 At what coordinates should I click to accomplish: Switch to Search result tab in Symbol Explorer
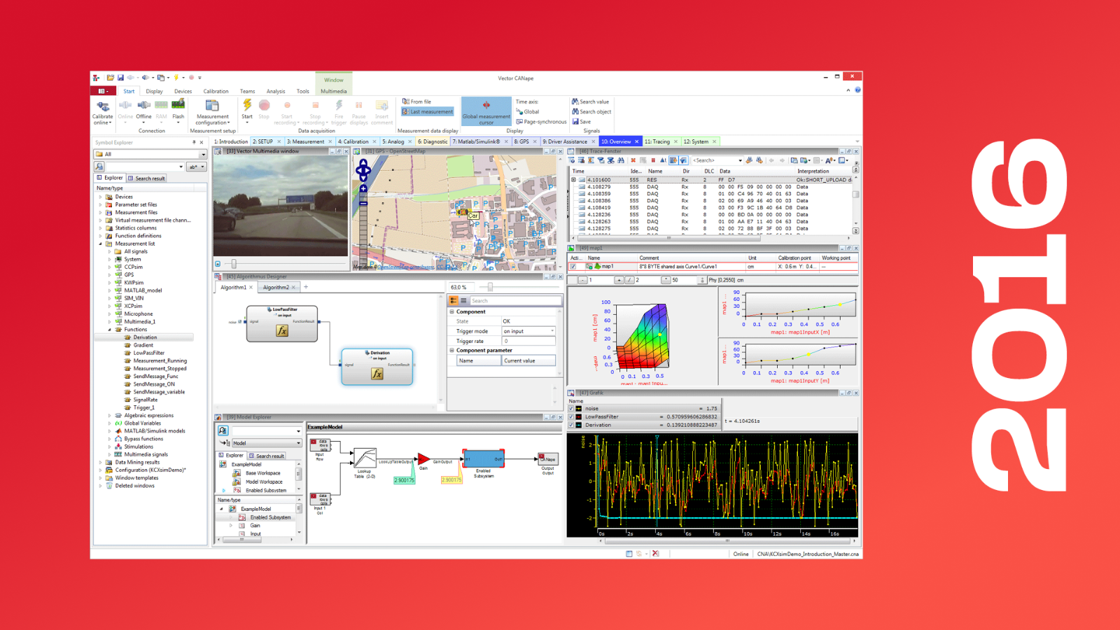point(147,178)
